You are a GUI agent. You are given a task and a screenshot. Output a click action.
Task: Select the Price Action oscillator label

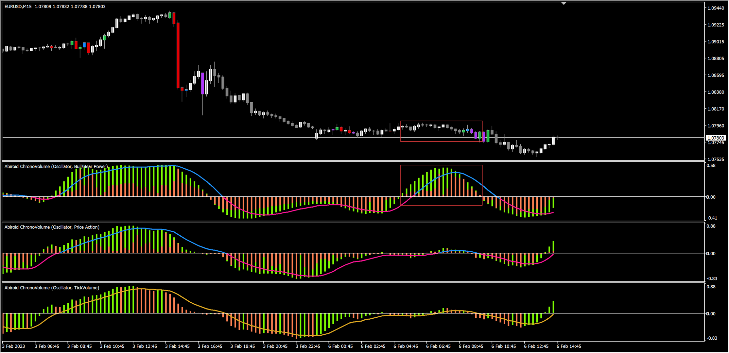pyautogui.click(x=52, y=227)
